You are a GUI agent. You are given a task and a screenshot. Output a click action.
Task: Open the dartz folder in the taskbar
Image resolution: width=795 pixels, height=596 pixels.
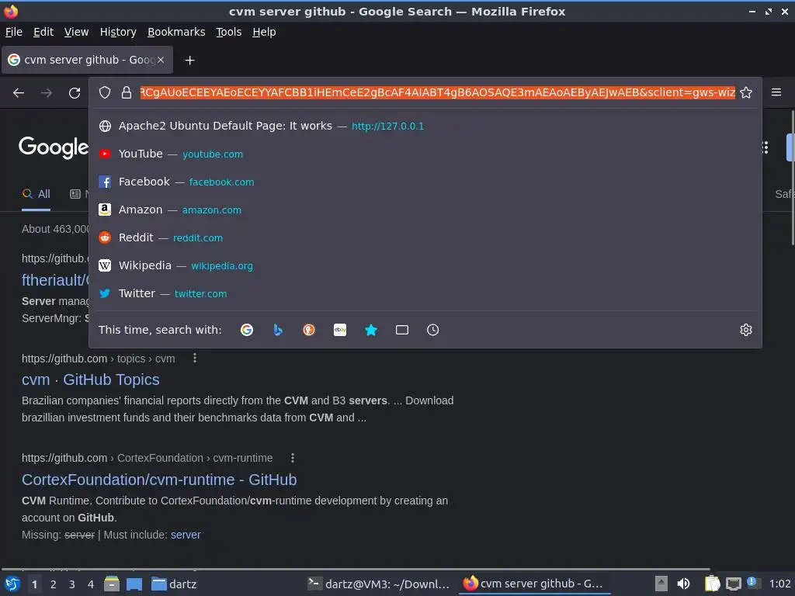[174, 584]
